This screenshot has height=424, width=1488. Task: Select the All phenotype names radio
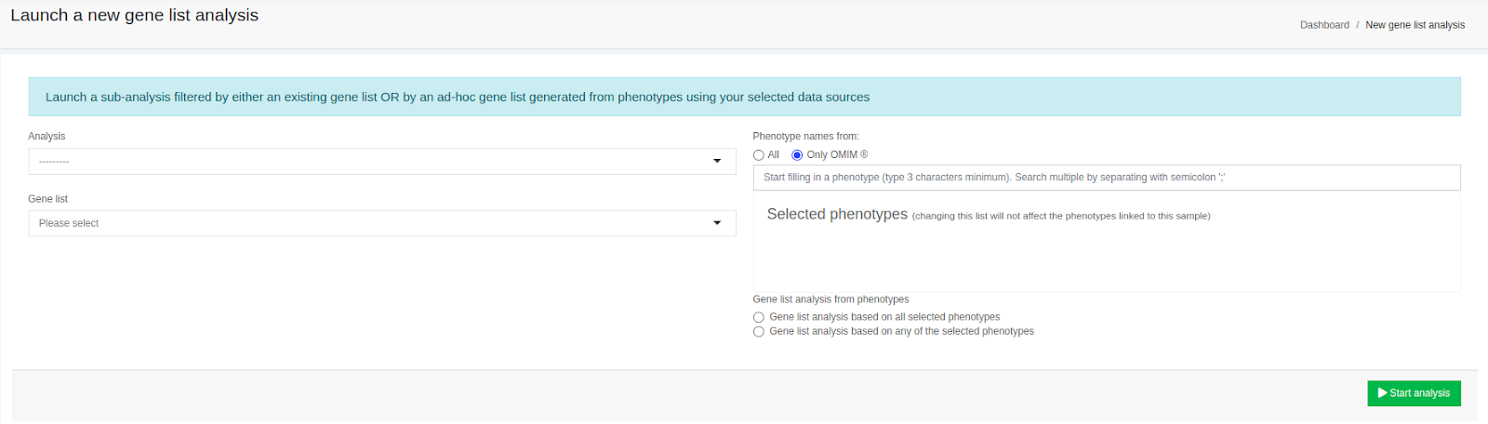759,155
